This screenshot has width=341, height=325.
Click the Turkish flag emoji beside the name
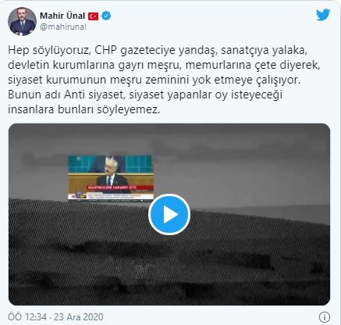pos(93,16)
